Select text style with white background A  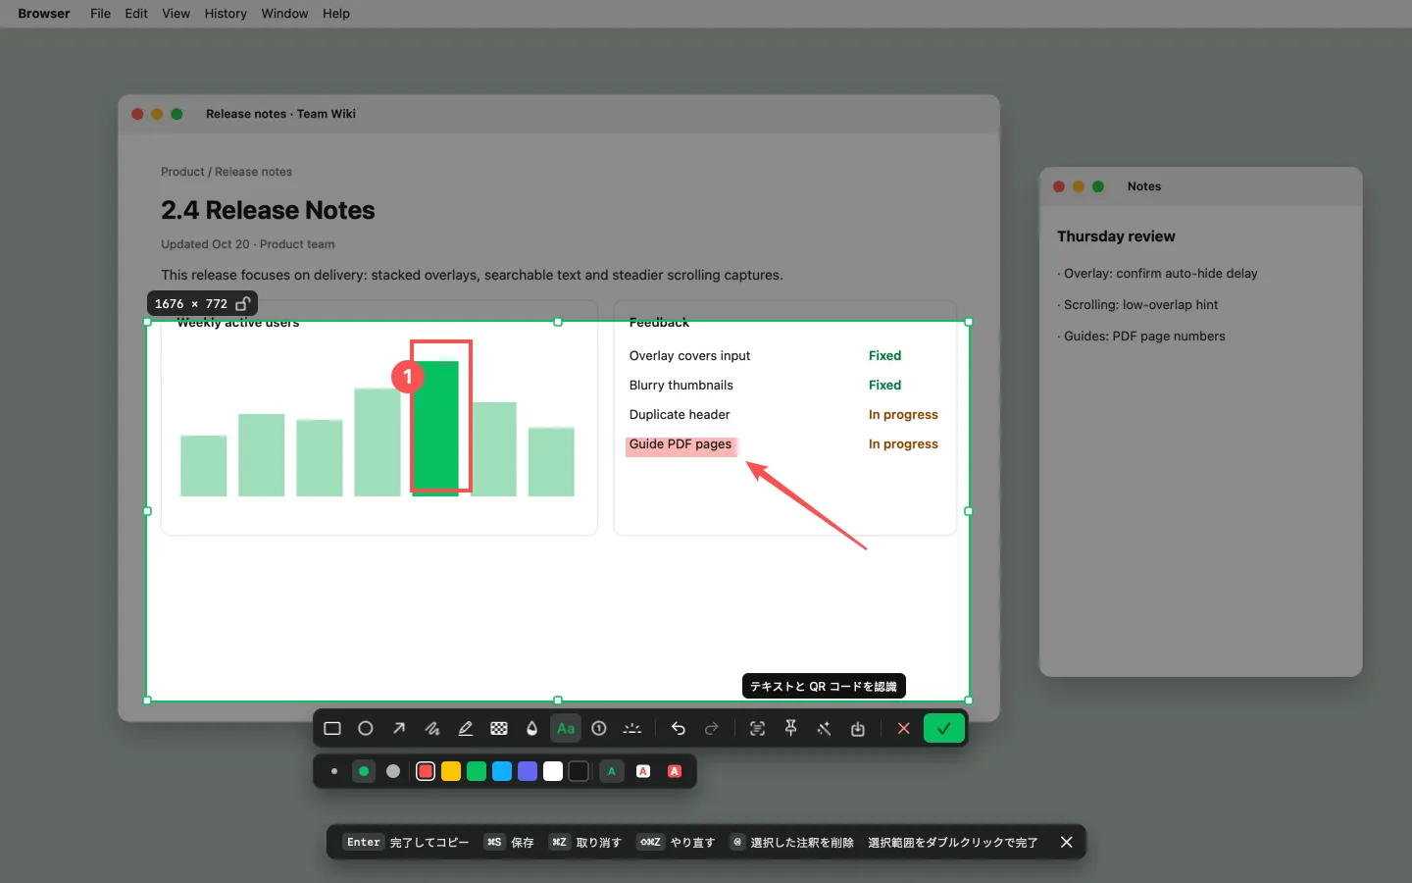(643, 771)
